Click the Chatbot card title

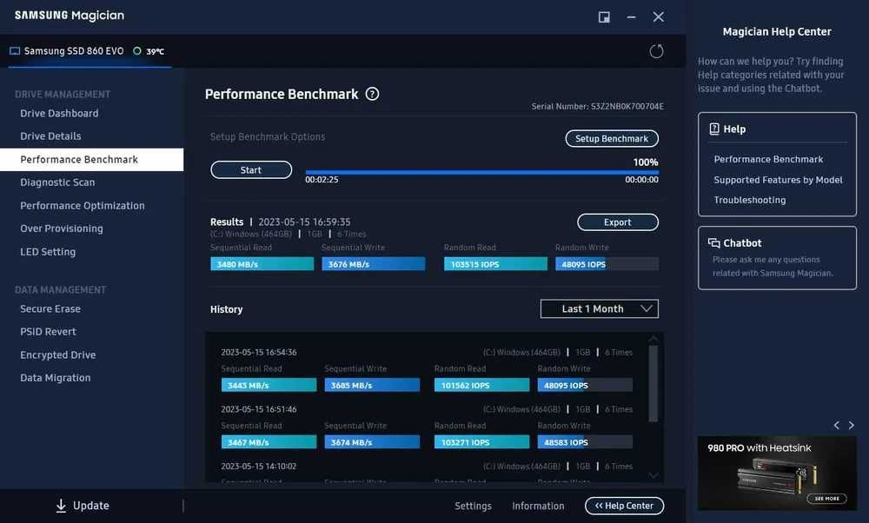[742, 242]
